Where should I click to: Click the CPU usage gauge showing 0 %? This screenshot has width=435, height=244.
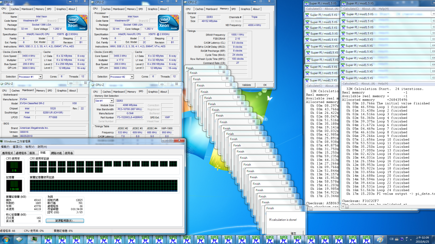tap(14, 167)
